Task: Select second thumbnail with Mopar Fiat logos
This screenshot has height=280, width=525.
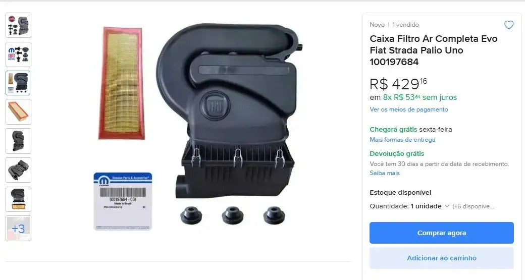Action: click(18, 54)
